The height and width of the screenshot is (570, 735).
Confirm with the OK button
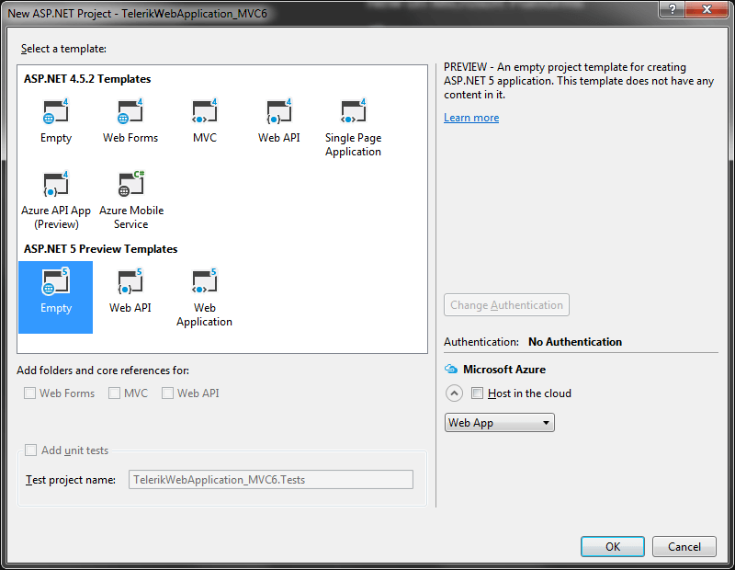(613, 546)
